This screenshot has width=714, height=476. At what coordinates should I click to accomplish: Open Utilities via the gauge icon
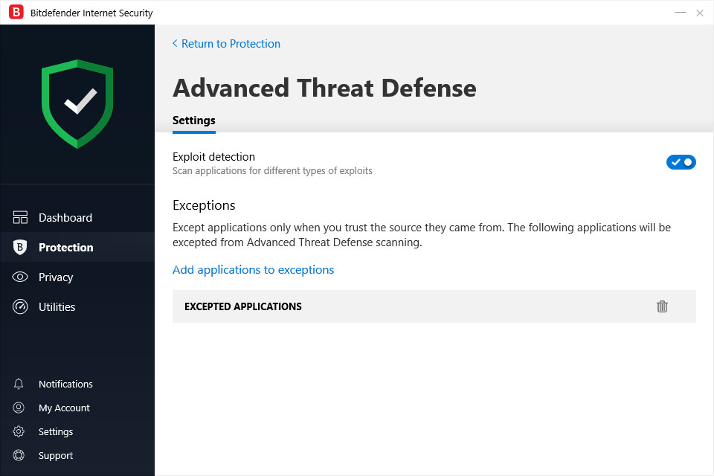coord(20,307)
